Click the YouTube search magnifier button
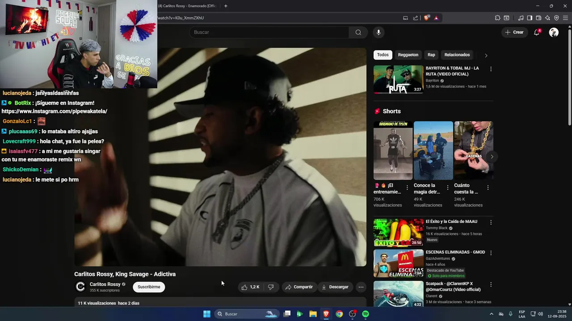This screenshot has width=572, height=321. [358, 32]
